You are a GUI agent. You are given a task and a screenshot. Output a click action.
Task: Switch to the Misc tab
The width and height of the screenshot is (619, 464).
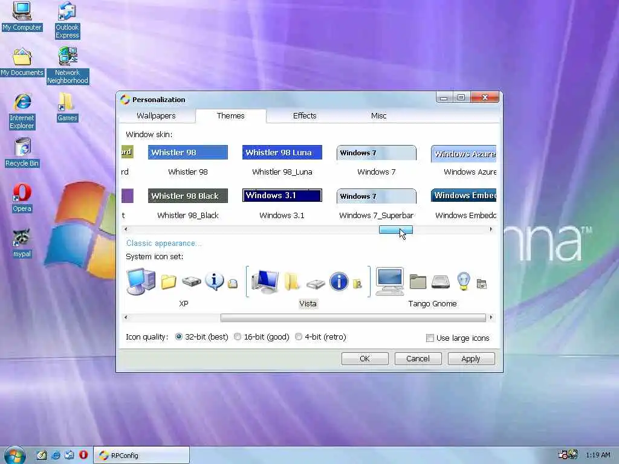point(378,115)
